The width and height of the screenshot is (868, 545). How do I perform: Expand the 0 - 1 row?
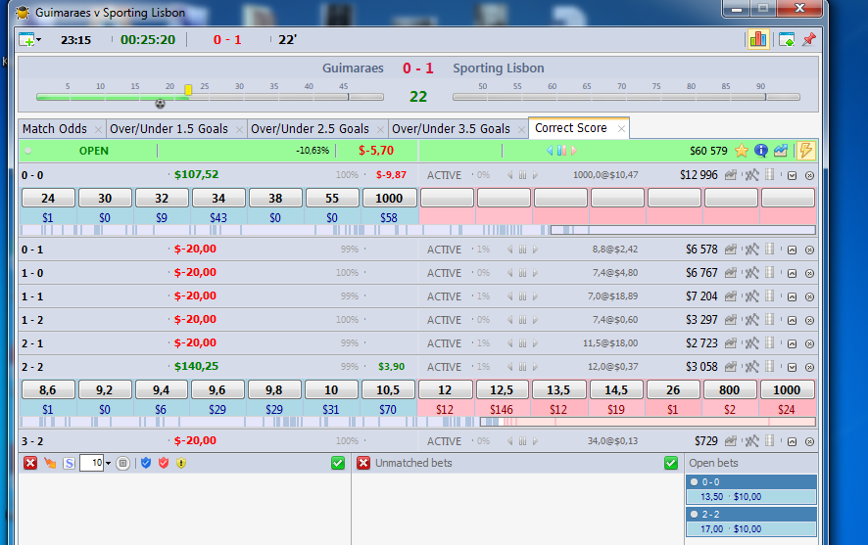pos(793,250)
